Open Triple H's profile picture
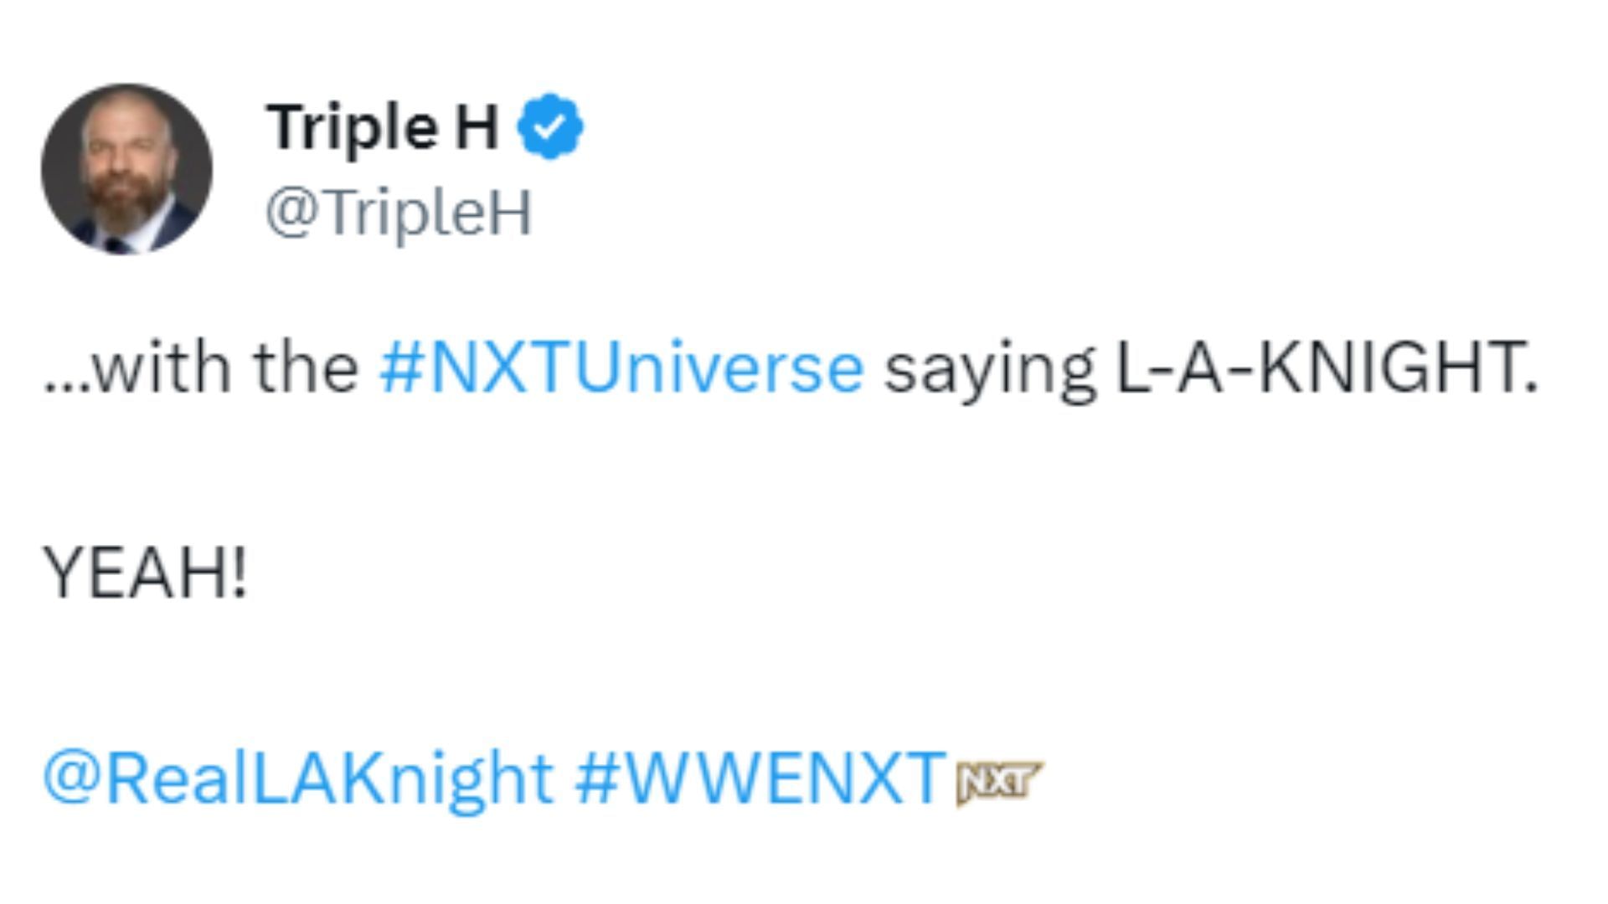The height and width of the screenshot is (904, 1608). 126,168
